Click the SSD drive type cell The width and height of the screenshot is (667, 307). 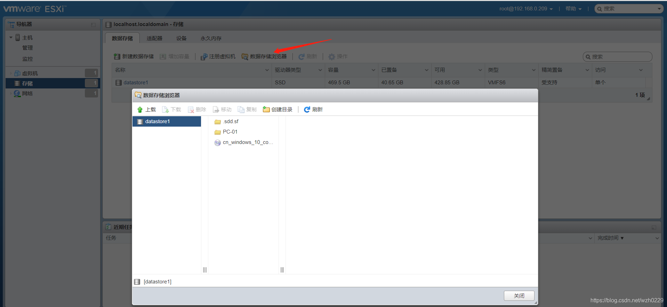click(298, 83)
